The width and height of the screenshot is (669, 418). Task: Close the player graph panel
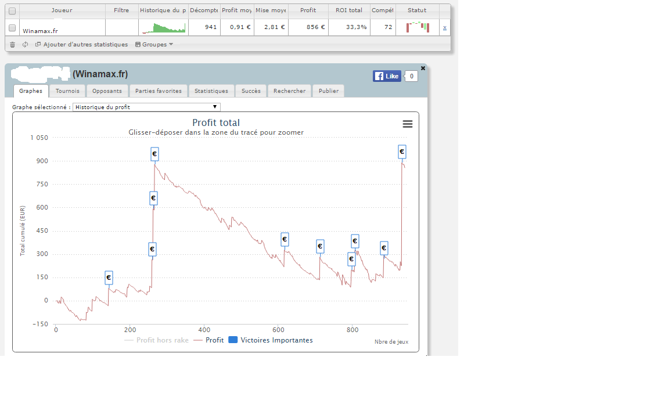coord(423,69)
